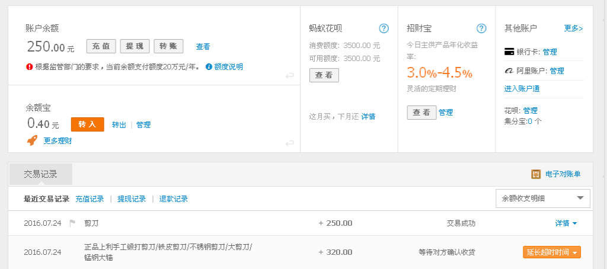This screenshot has height=269, width=607.
Task: Click the blue info icon before 额度说明
Action: [209, 66]
